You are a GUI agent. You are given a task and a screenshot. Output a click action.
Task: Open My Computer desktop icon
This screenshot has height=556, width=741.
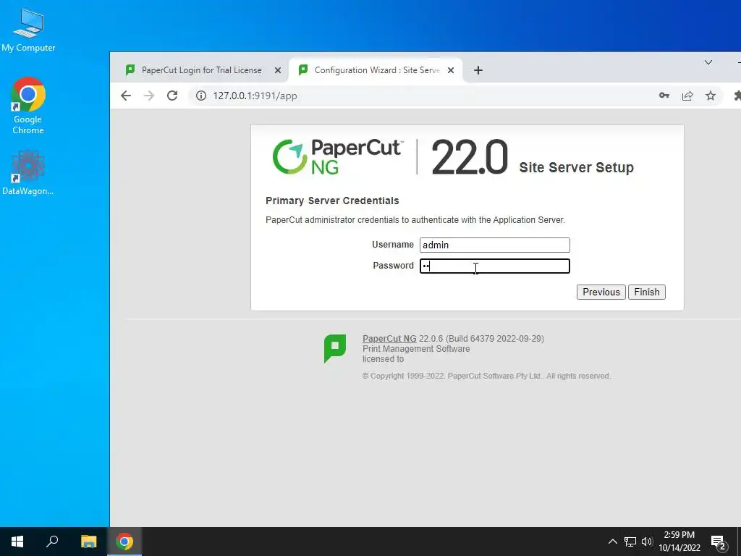28,30
